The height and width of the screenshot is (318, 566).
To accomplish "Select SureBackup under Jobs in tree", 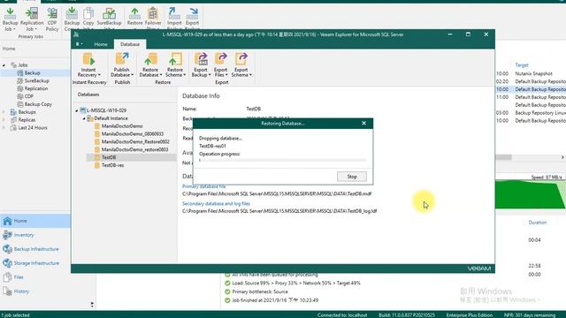I will click(37, 80).
